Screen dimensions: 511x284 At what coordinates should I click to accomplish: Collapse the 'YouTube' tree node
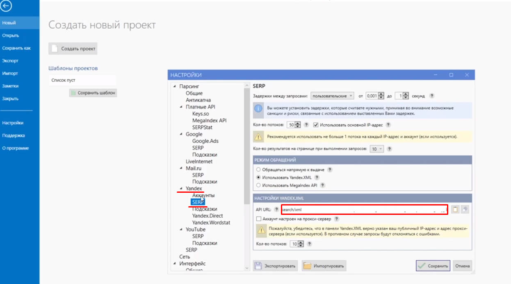click(181, 230)
